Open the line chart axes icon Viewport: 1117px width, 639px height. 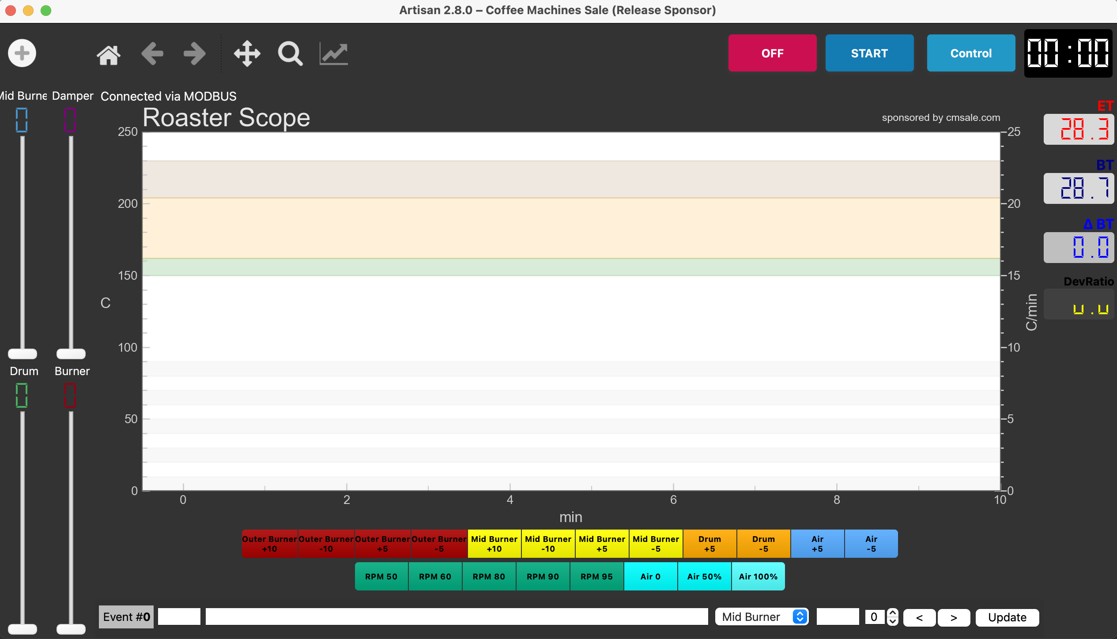tap(334, 54)
